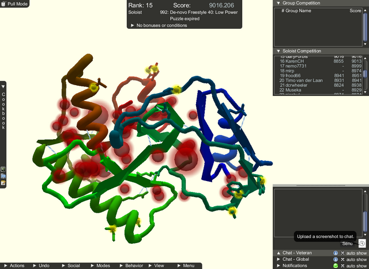Click the vertical Cookbook label
This screenshot has height=269, width=369.
click(3, 111)
